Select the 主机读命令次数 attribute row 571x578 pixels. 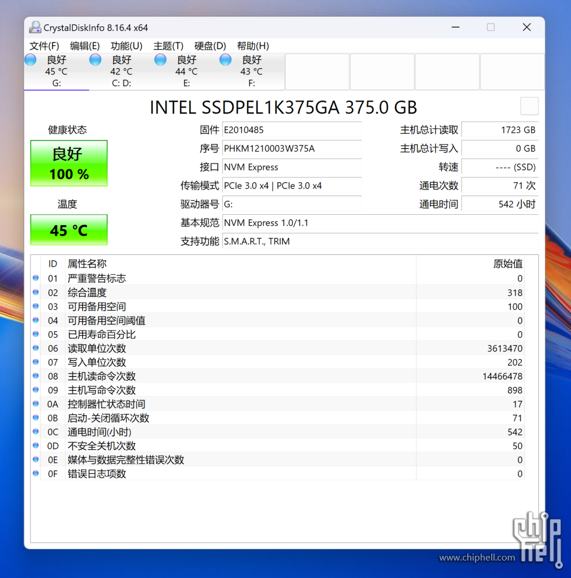pos(279,376)
